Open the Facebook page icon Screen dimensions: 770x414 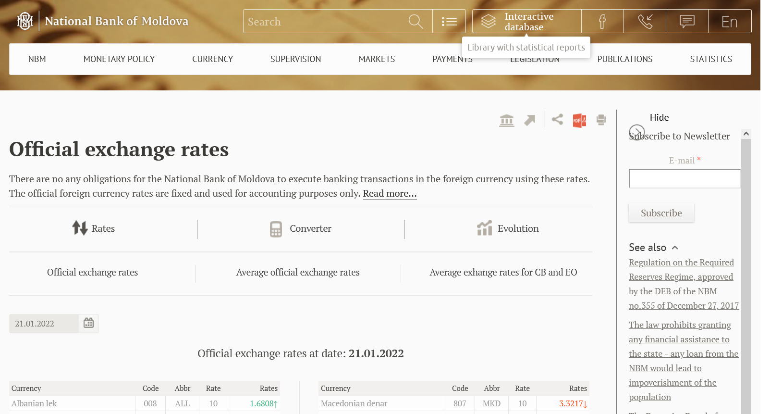(602, 22)
